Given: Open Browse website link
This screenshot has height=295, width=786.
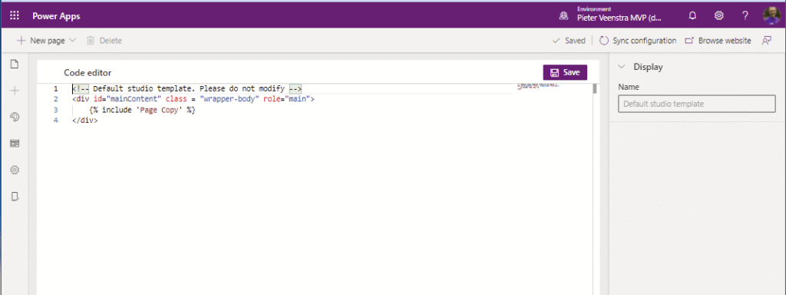Looking at the screenshot, I should pyautogui.click(x=718, y=41).
